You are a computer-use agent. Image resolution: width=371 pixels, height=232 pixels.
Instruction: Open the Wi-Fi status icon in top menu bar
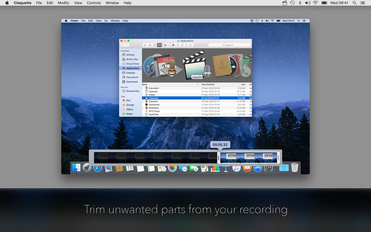(x=315, y=3)
